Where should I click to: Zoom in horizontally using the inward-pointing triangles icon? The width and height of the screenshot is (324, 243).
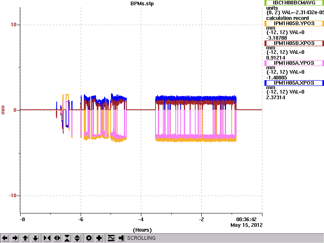pos(47,238)
